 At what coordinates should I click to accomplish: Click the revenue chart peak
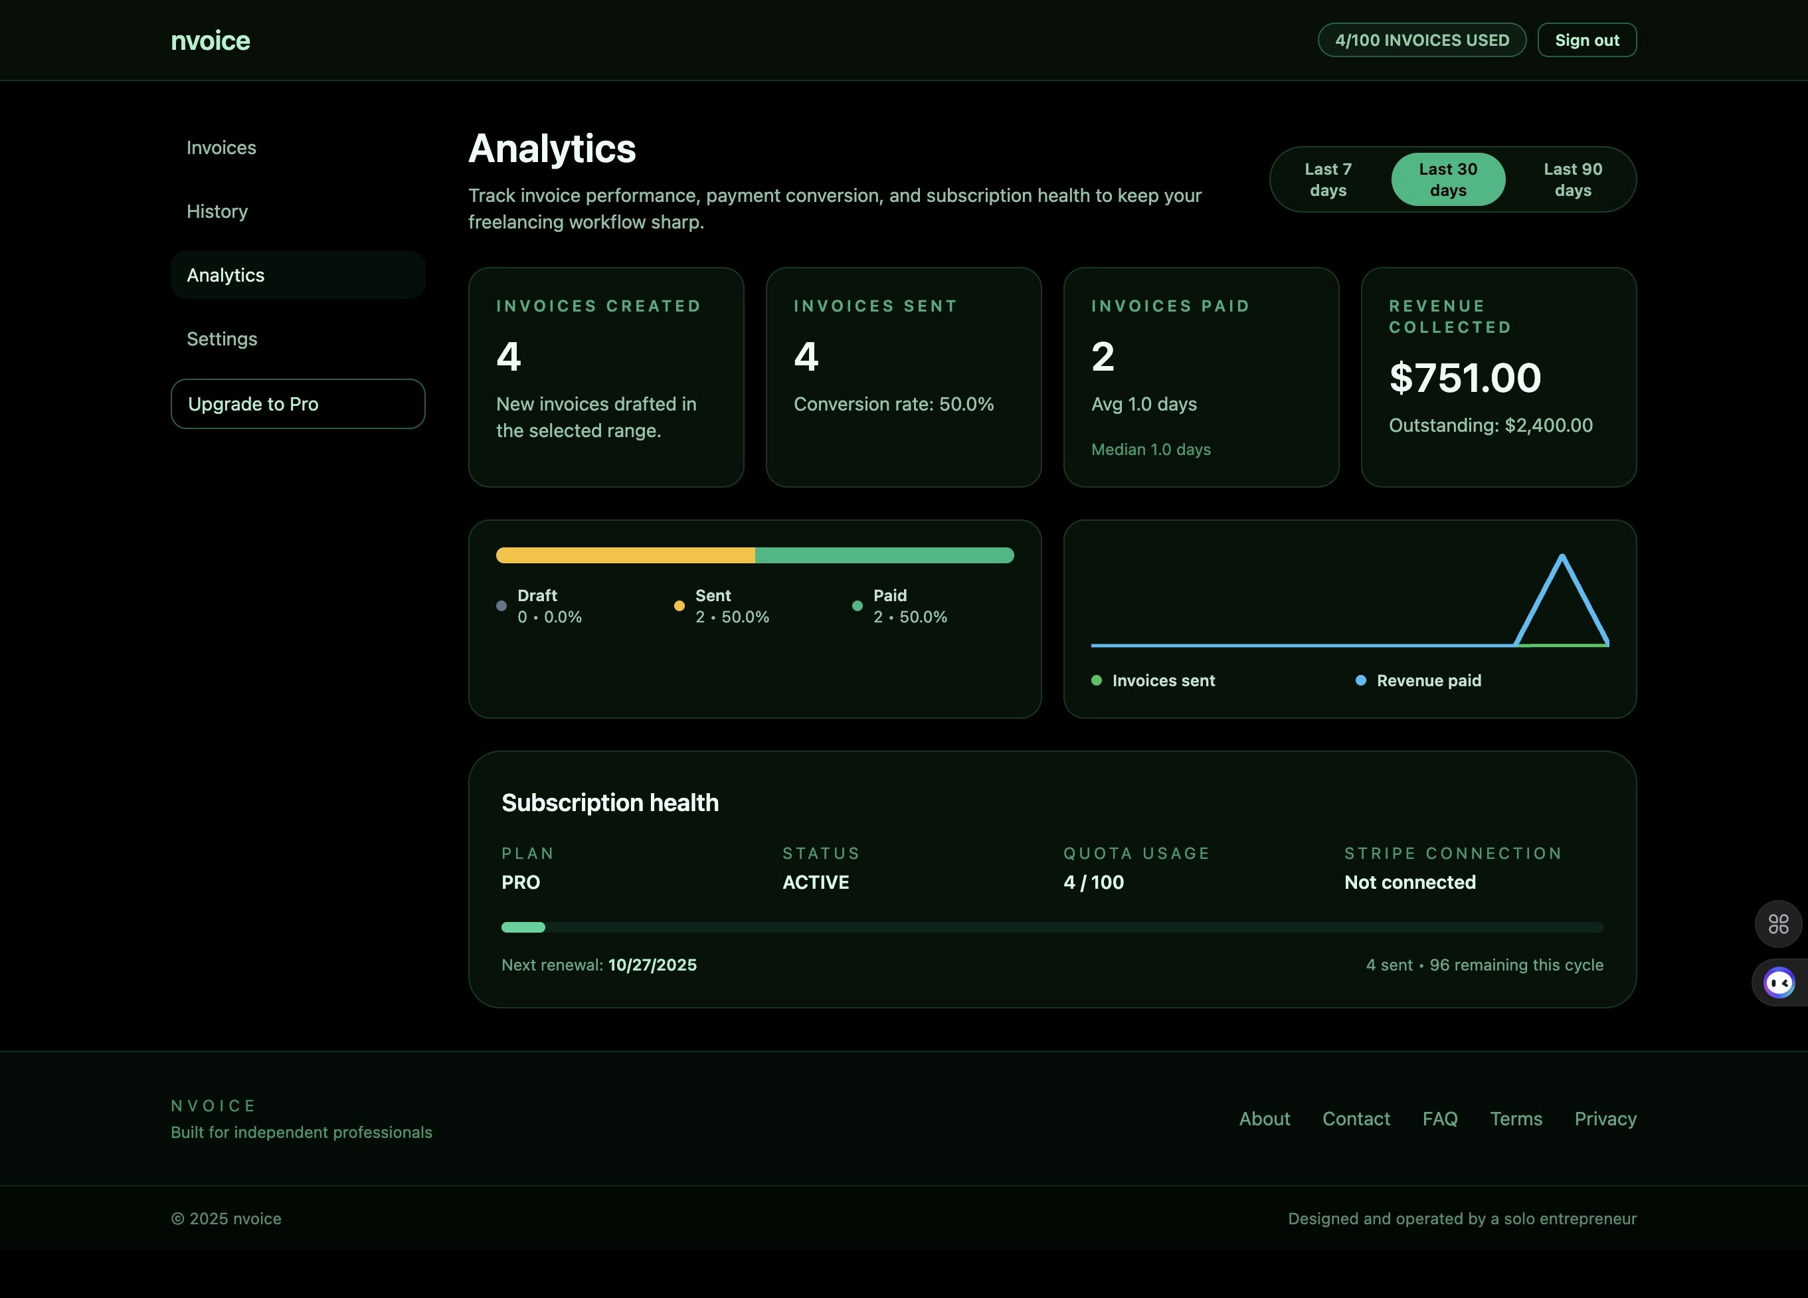point(1561,557)
